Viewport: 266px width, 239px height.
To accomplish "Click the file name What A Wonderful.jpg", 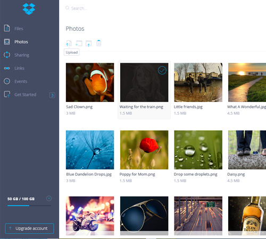I will pos(246,107).
